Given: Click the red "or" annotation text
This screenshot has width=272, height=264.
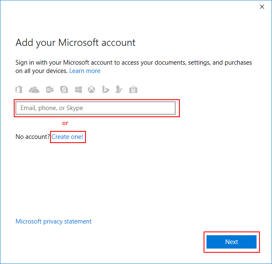Looking at the screenshot, I should (65, 123).
